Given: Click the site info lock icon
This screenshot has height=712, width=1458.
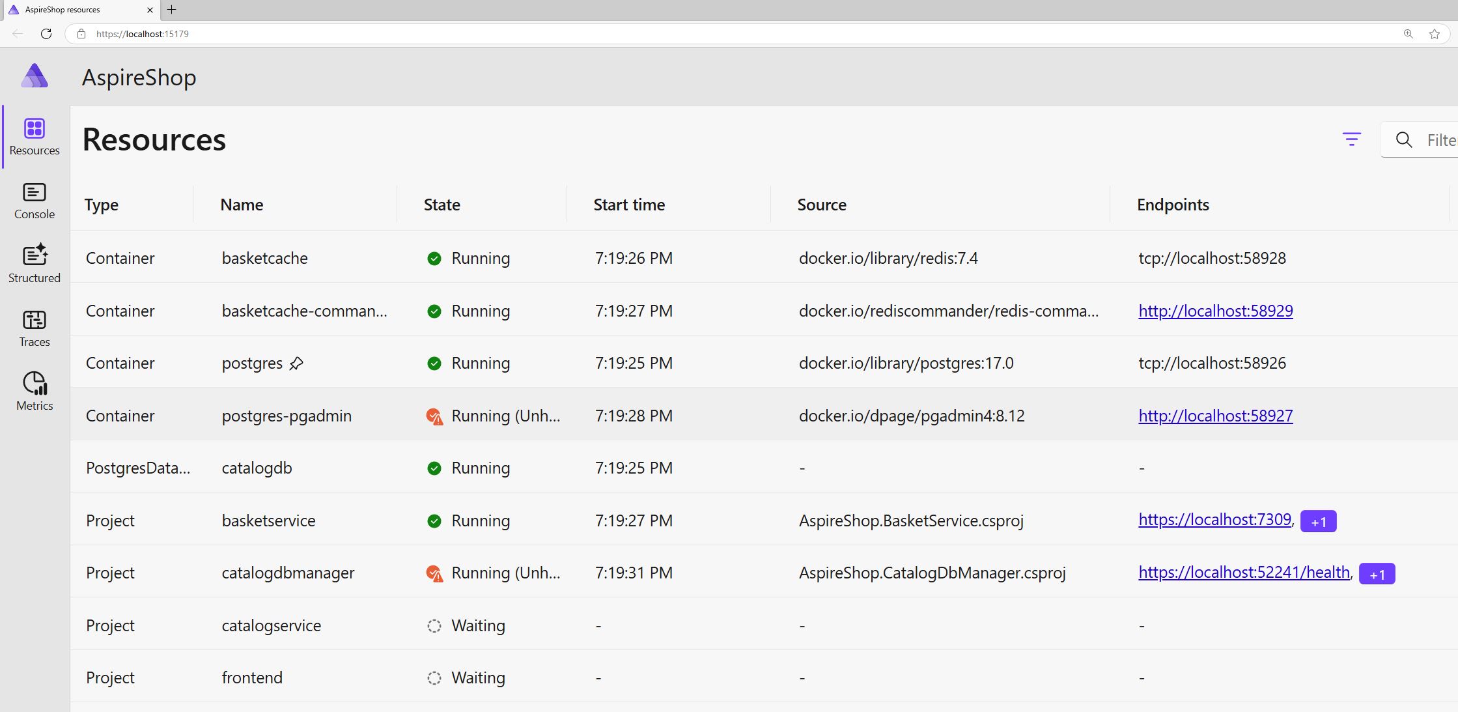Looking at the screenshot, I should pos(81,34).
